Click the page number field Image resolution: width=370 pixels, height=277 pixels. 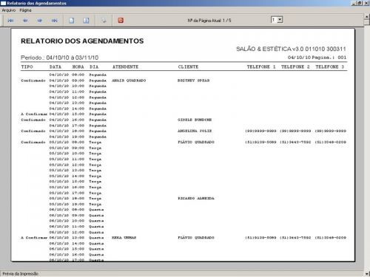click(274, 20)
